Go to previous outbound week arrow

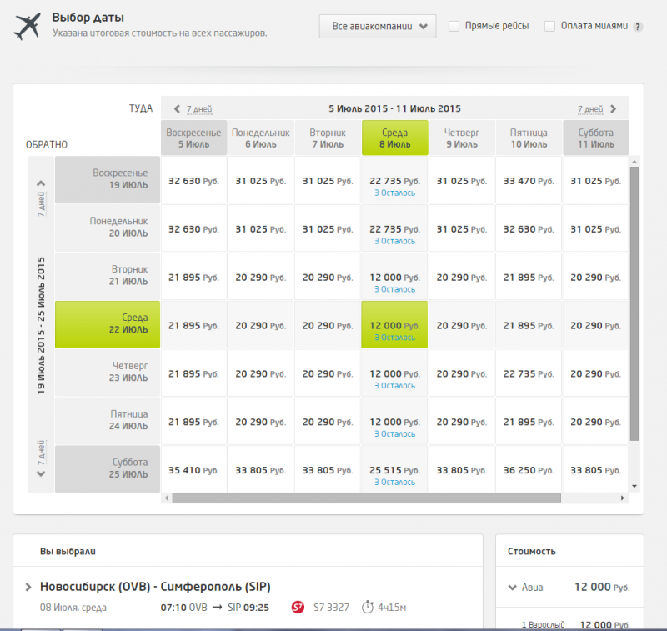(x=177, y=108)
